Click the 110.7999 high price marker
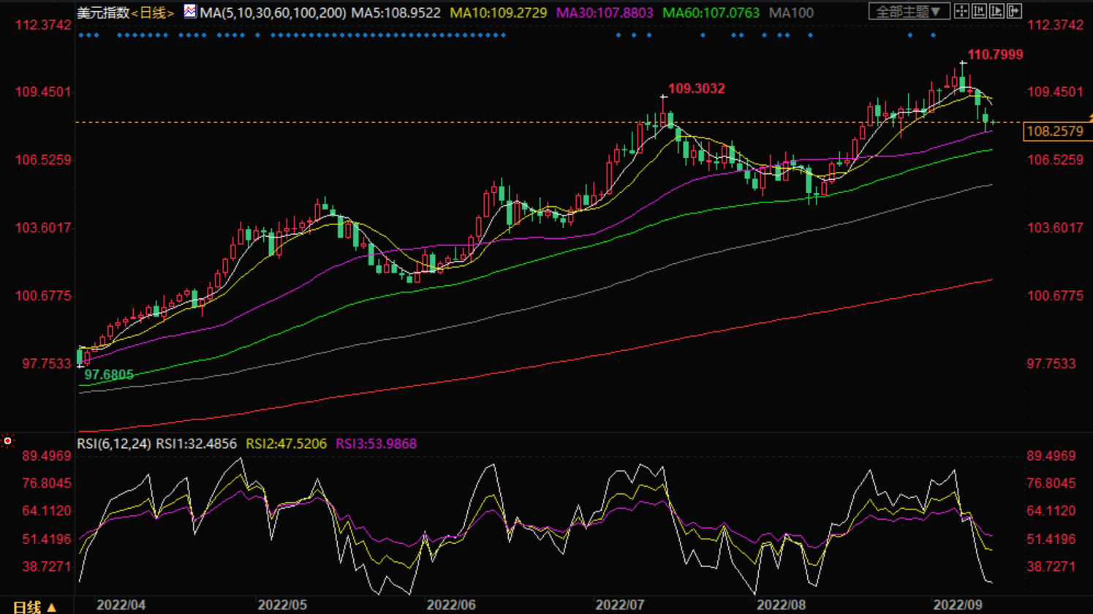This screenshot has height=614, width=1093. [x=995, y=55]
